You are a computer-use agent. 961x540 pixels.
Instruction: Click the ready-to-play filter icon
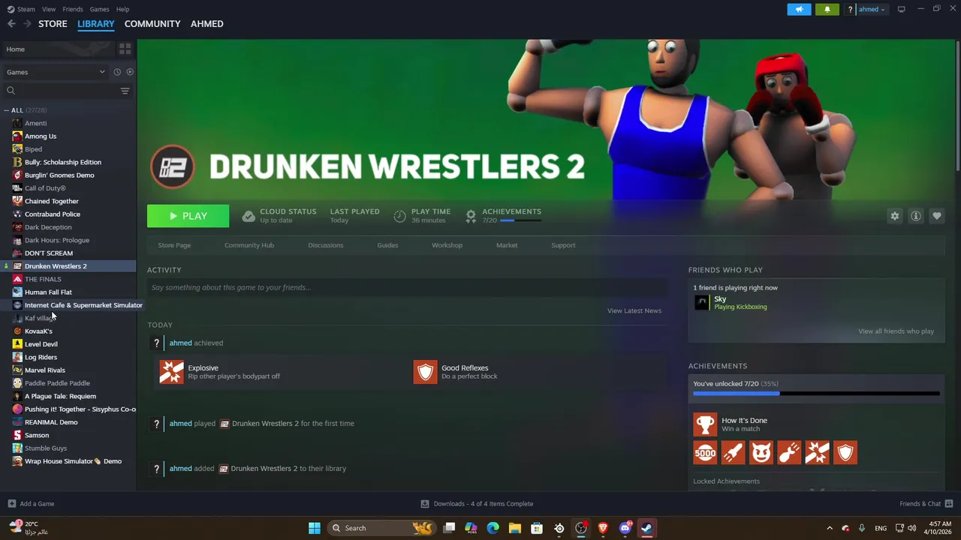pyautogui.click(x=130, y=72)
